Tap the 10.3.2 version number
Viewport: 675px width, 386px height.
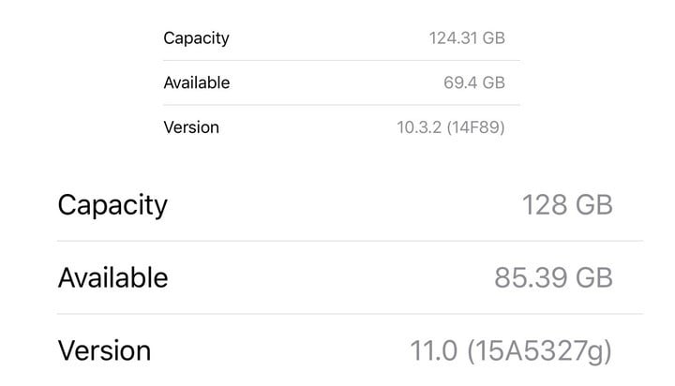pos(420,126)
